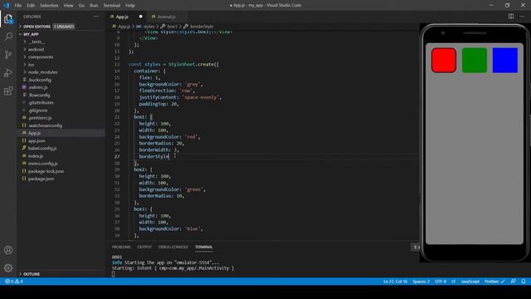Click the borderStyle breadcrumb item
Viewport: 531px width, 299px height.
pyautogui.click(x=202, y=27)
